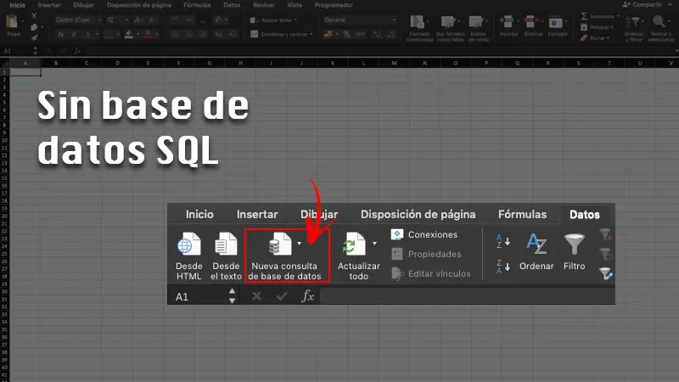The width and height of the screenshot is (679, 382).
Task: Toggle underline S button in dimmed ribbon
Action: 88,34
